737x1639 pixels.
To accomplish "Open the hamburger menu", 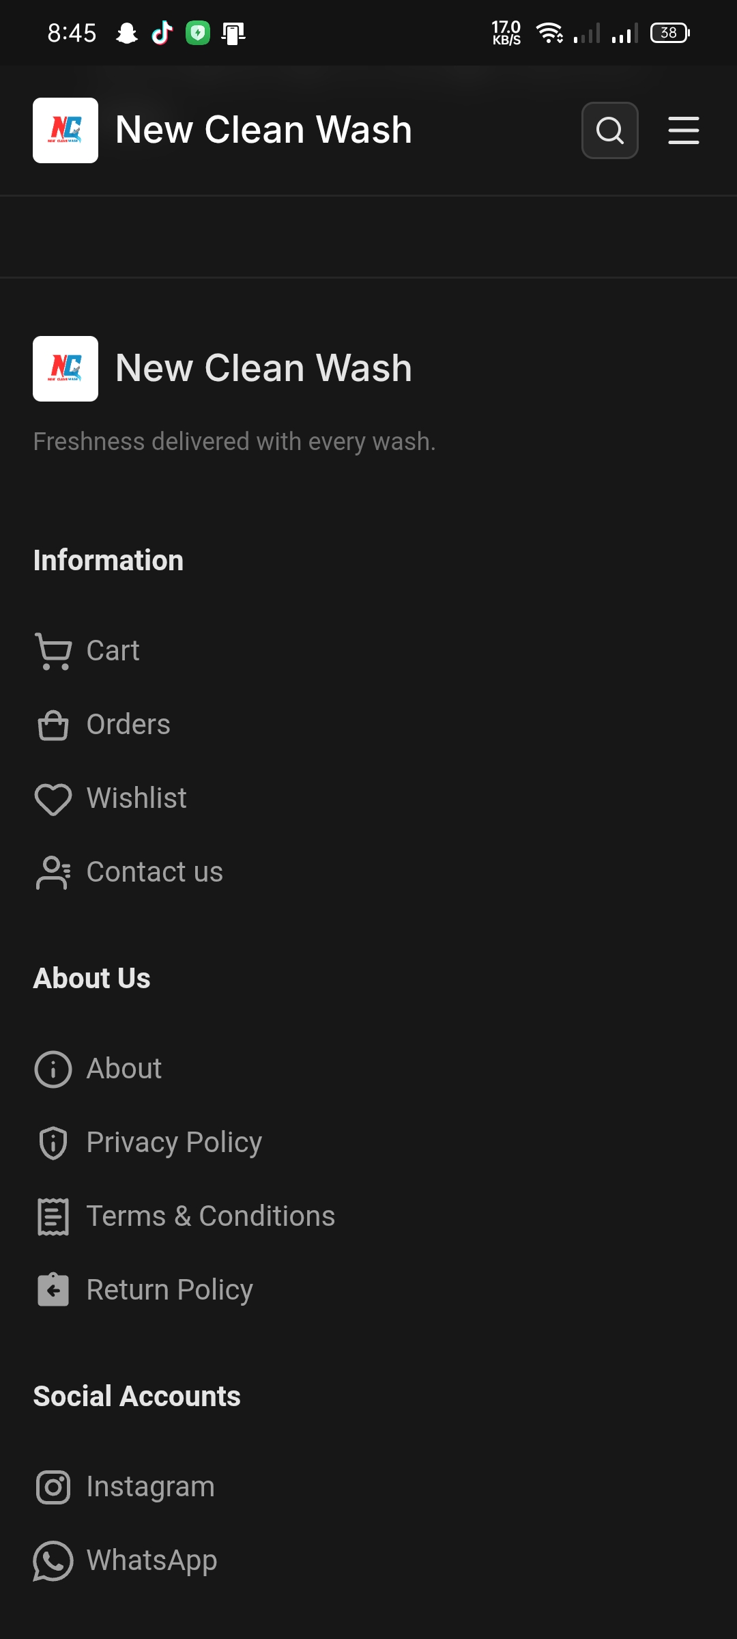I will point(683,130).
